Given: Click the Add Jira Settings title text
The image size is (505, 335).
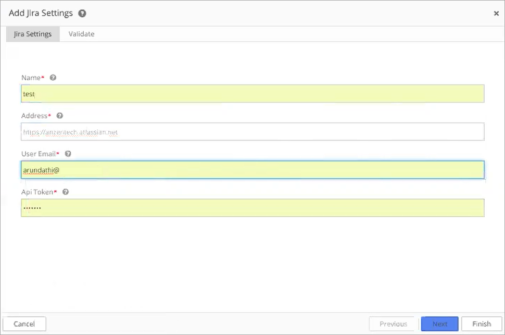Looking at the screenshot, I should coord(41,13).
